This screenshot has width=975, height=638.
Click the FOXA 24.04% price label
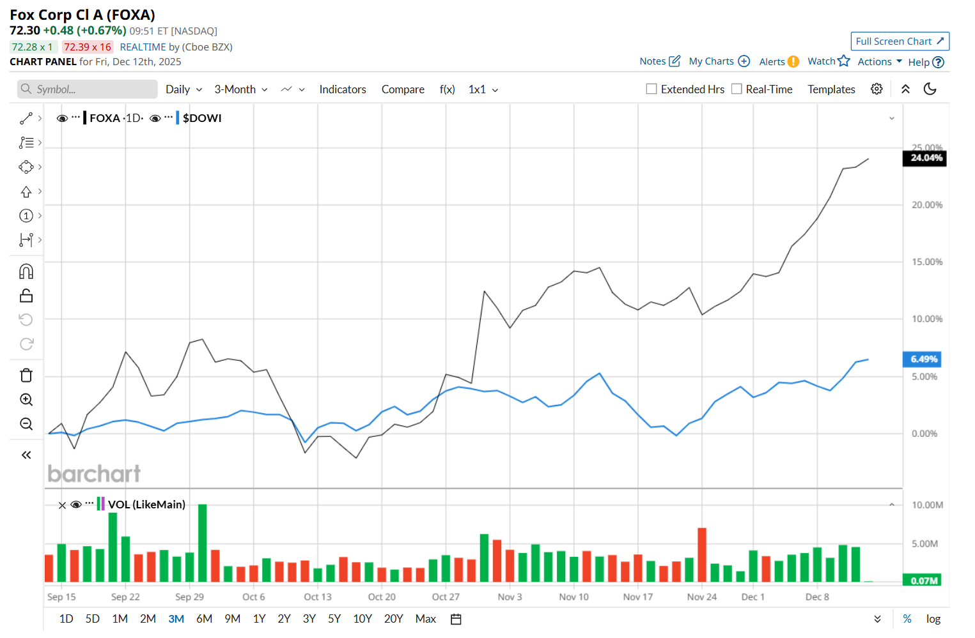[x=924, y=158]
